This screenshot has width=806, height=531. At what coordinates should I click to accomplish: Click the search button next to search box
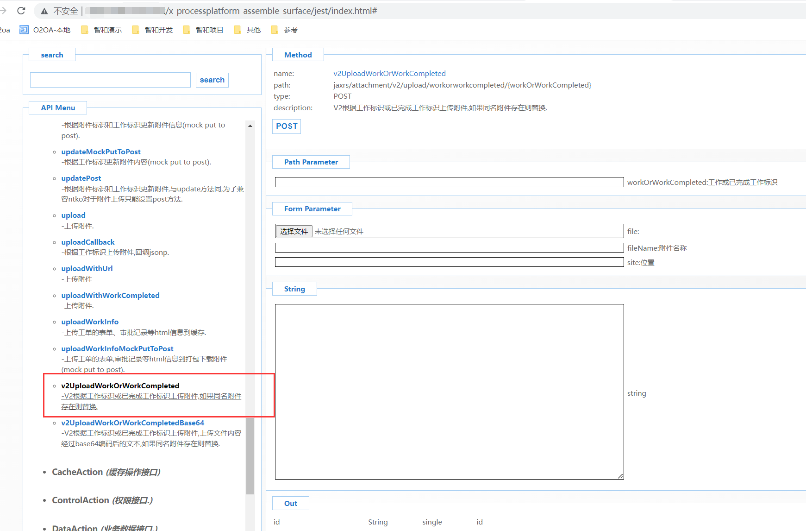point(212,80)
